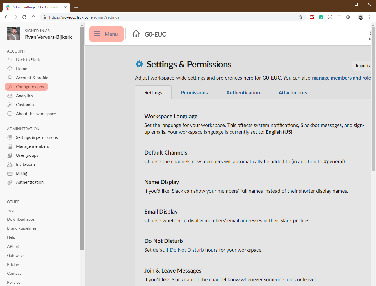Image resolution: width=376 pixels, height=286 pixels.
Task: Select the Settings tab
Action: coord(153,93)
